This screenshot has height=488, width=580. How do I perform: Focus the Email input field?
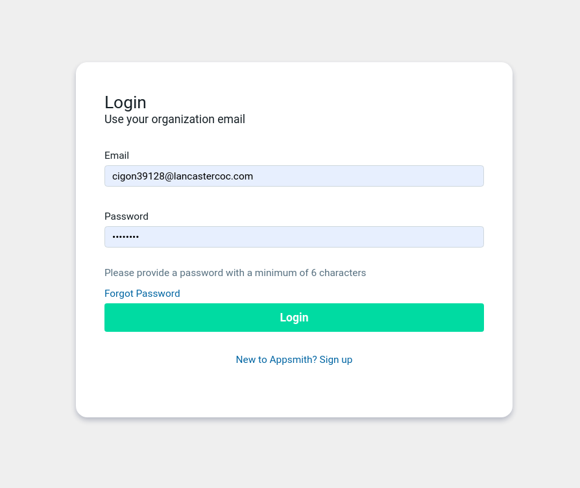click(x=294, y=176)
